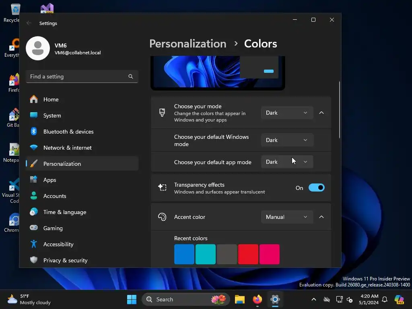Click the Settings gear on the taskbar
Image resolution: width=412 pixels, height=309 pixels.
pyautogui.click(x=275, y=299)
